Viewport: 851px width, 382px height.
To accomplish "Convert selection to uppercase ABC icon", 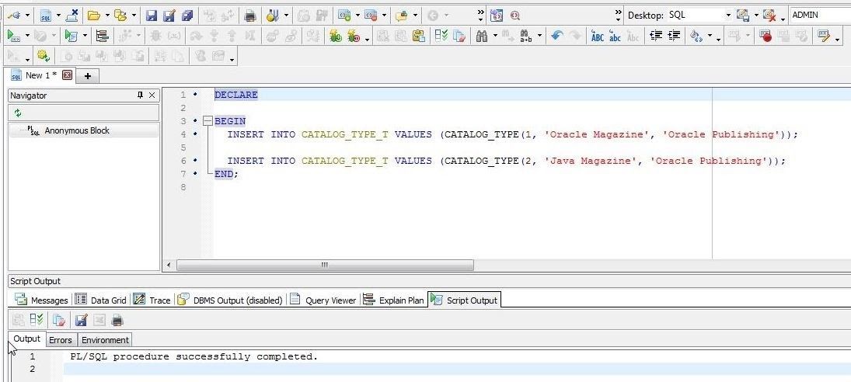I will tap(597, 36).
